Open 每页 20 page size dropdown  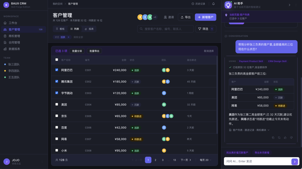[206, 160]
